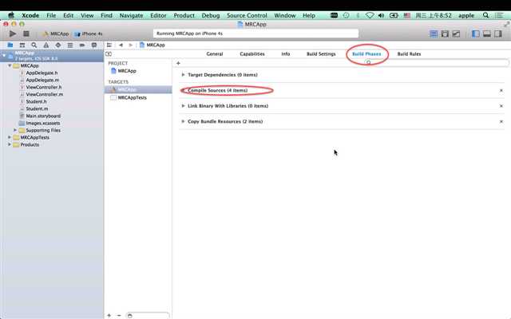The image size is (511, 319).
Task: Open the find navigator magnifier icon
Action: (x=34, y=45)
